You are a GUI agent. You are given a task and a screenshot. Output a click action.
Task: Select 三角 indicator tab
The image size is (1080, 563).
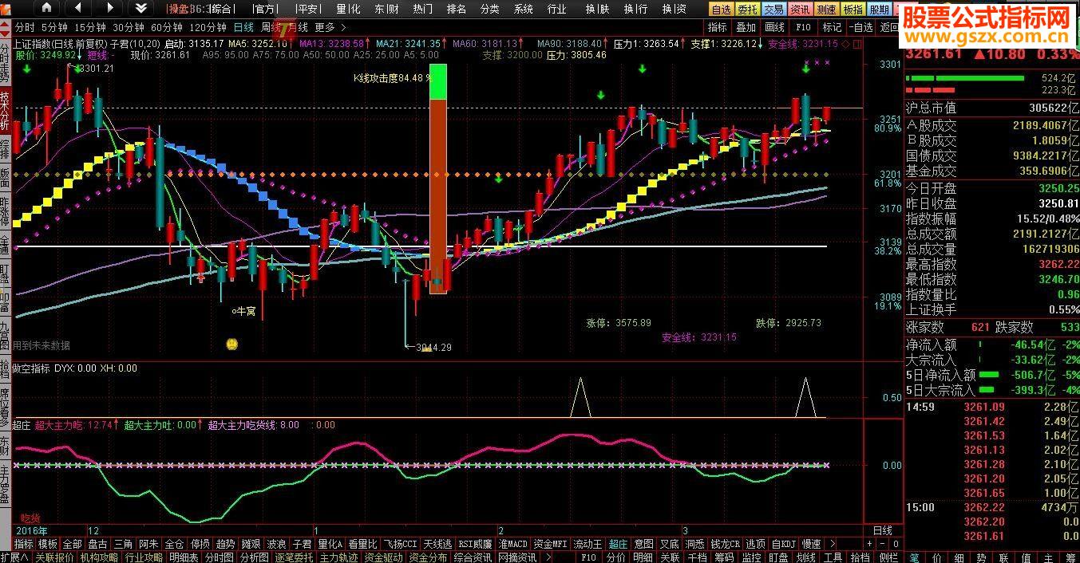coord(123,544)
